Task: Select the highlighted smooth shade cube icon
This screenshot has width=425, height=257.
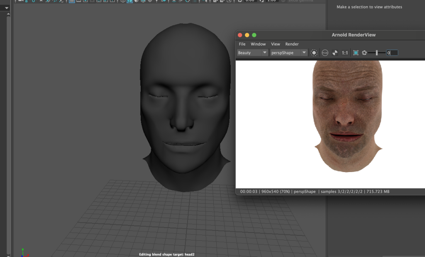Action: [x=130, y=1]
